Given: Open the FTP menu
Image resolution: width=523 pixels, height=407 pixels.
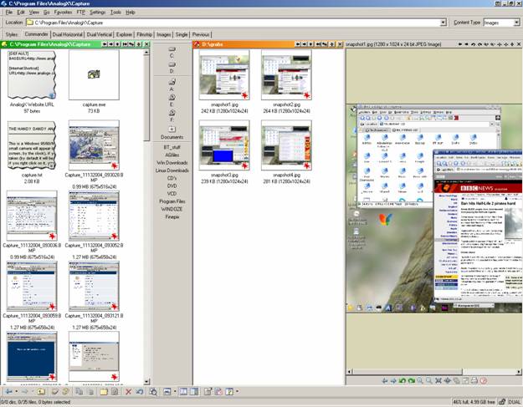Looking at the screenshot, I should click(x=82, y=13).
